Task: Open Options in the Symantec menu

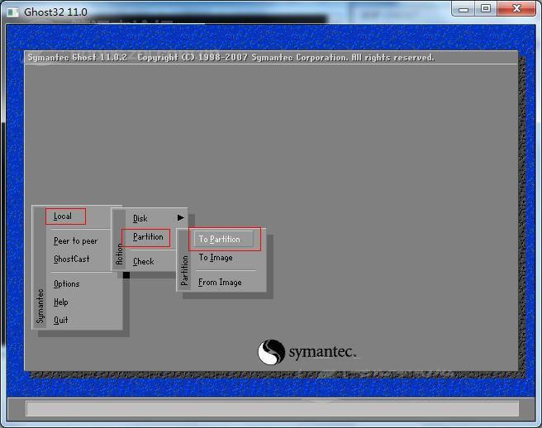Action: (x=67, y=284)
